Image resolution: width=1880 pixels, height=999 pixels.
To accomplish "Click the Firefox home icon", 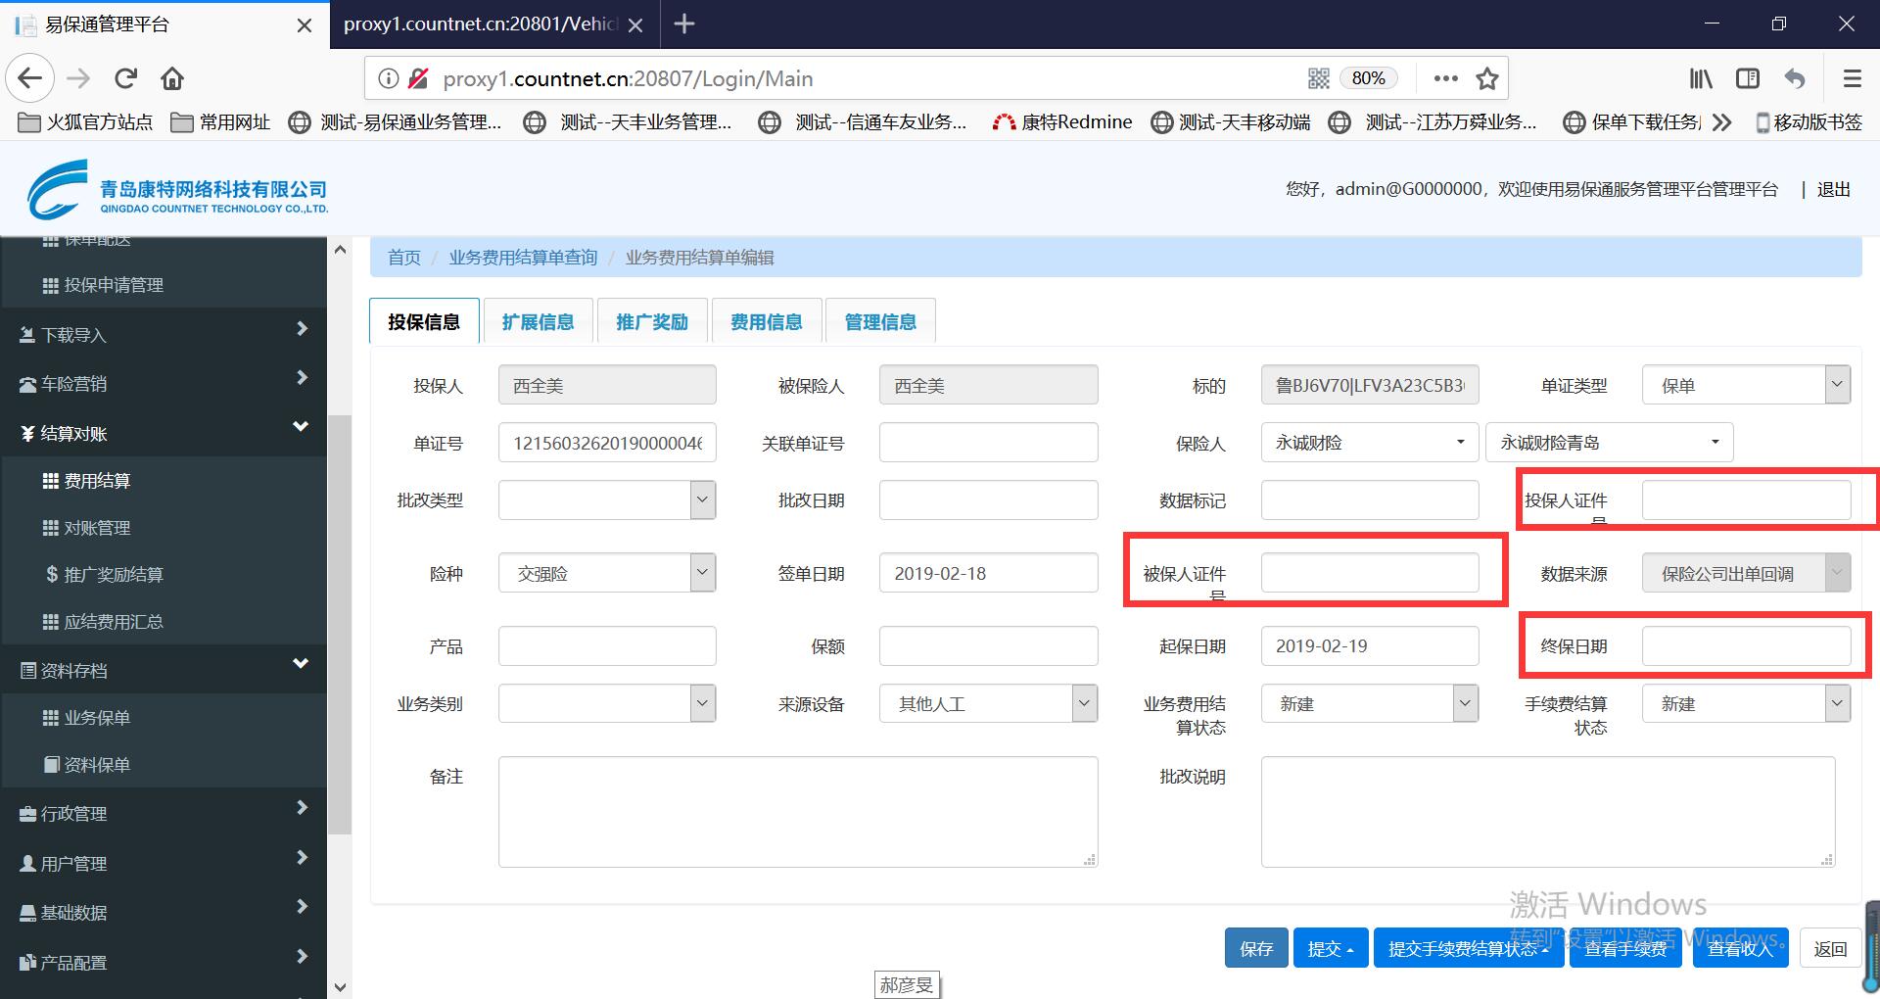I will (x=172, y=78).
